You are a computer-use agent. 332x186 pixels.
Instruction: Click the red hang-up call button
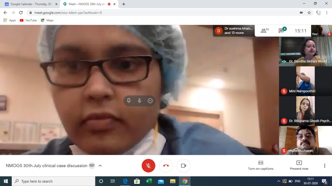(166, 166)
